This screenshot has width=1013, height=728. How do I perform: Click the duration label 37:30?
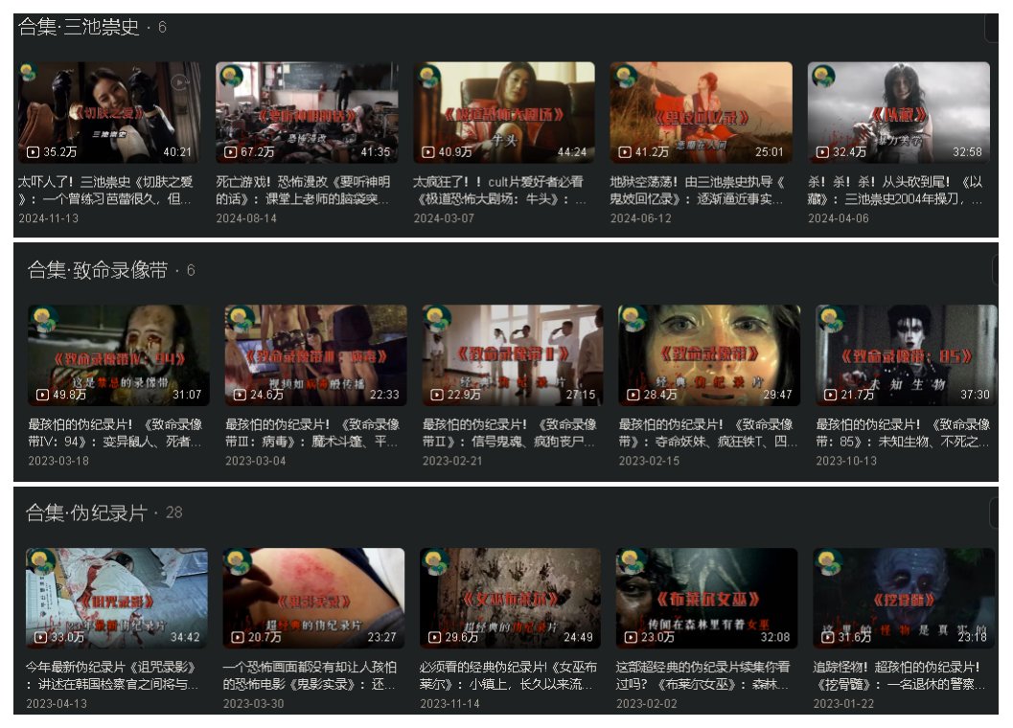pyautogui.click(x=975, y=395)
